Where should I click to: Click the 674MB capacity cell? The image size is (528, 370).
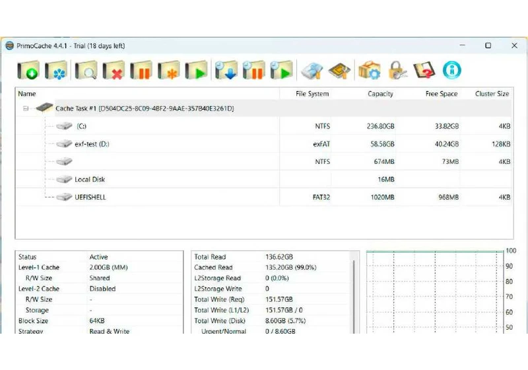[x=384, y=161]
